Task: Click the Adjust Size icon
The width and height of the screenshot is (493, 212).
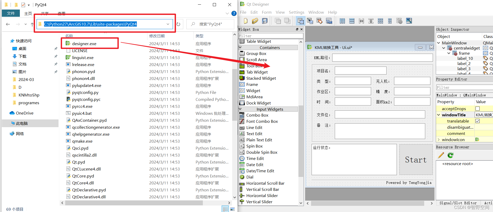Action: tap(409, 21)
